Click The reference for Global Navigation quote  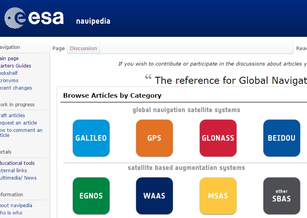click(231, 80)
